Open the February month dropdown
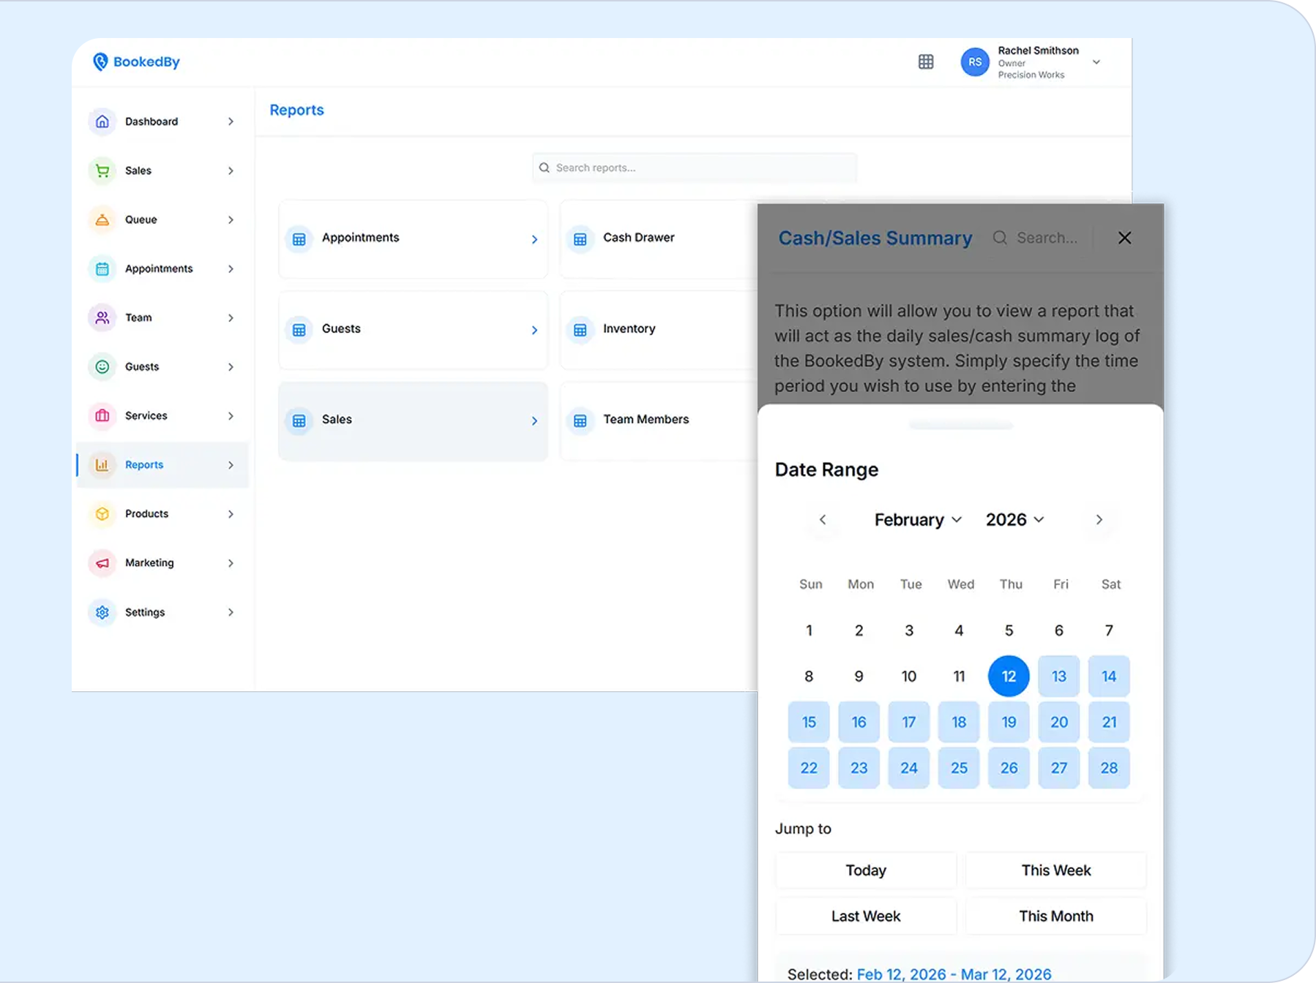This screenshot has height=983, width=1316. click(918, 519)
